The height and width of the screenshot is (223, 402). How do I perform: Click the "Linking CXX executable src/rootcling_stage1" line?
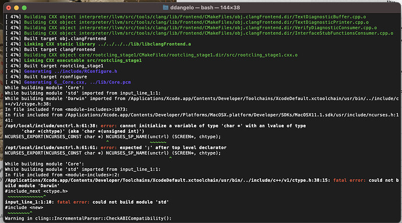[73, 60]
